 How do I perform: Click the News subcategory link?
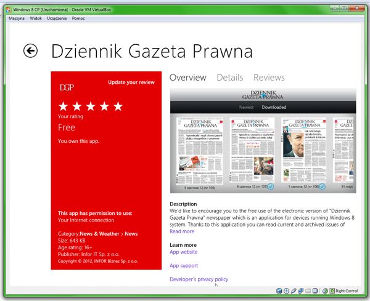point(131,234)
